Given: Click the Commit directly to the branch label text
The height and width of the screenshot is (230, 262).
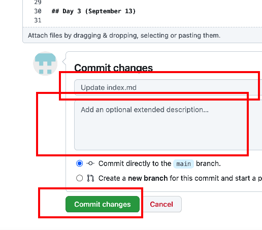Looking at the screenshot, I should [x=159, y=163].
